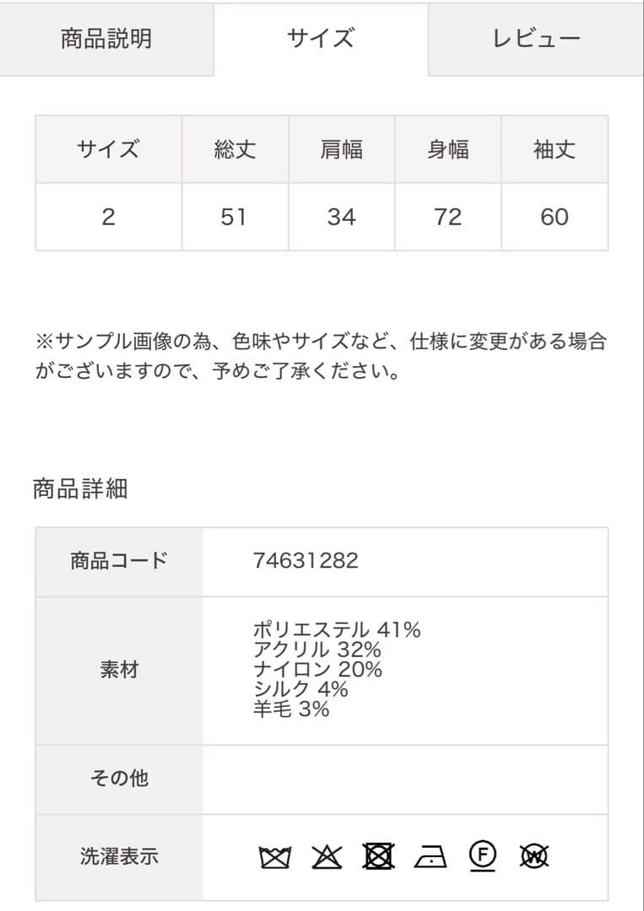The height and width of the screenshot is (911, 644).
Task: Select the サイズ tab
Action: [x=321, y=39]
